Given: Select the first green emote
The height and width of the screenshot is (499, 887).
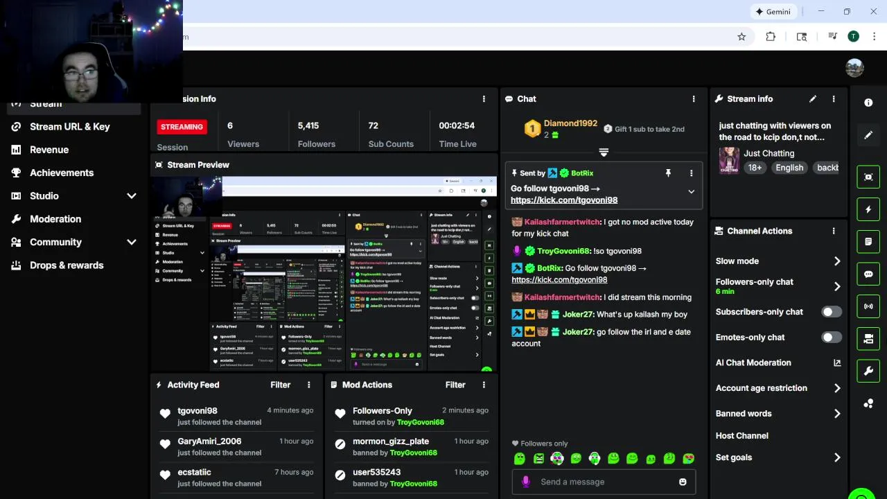Looking at the screenshot, I should (x=520, y=459).
